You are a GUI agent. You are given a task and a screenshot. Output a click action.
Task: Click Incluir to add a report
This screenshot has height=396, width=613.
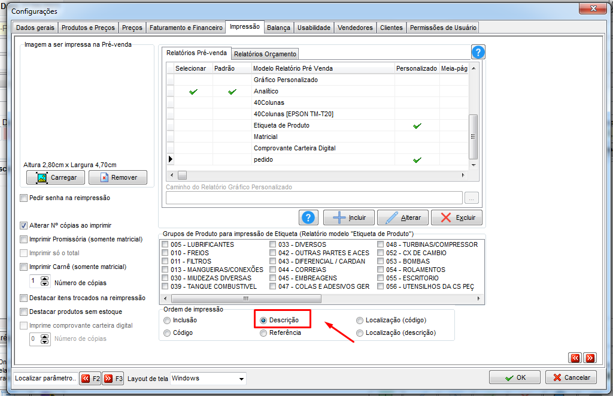pyautogui.click(x=349, y=217)
